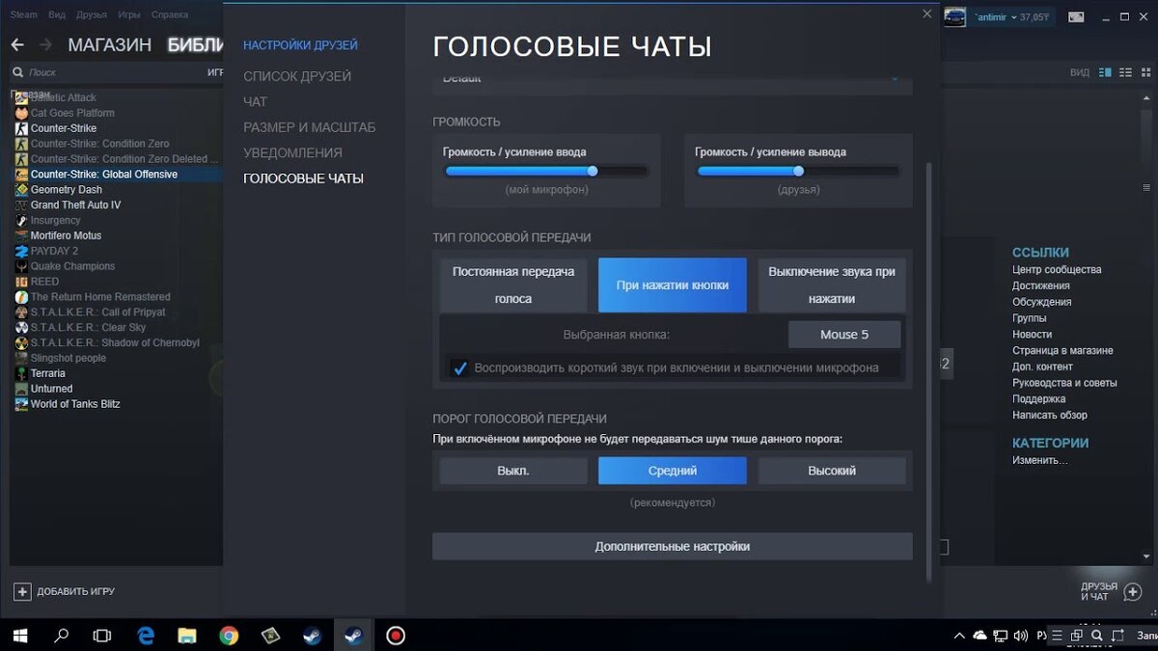Open Google Chrome from the taskbar
This screenshot has height=651, width=1158.
(229, 636)
